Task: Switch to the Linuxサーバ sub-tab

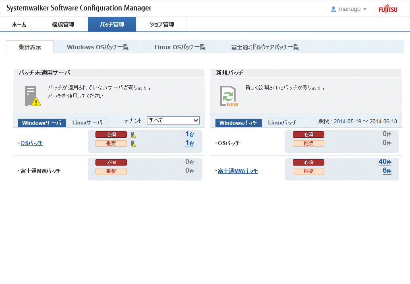Action: pos(87,122)
